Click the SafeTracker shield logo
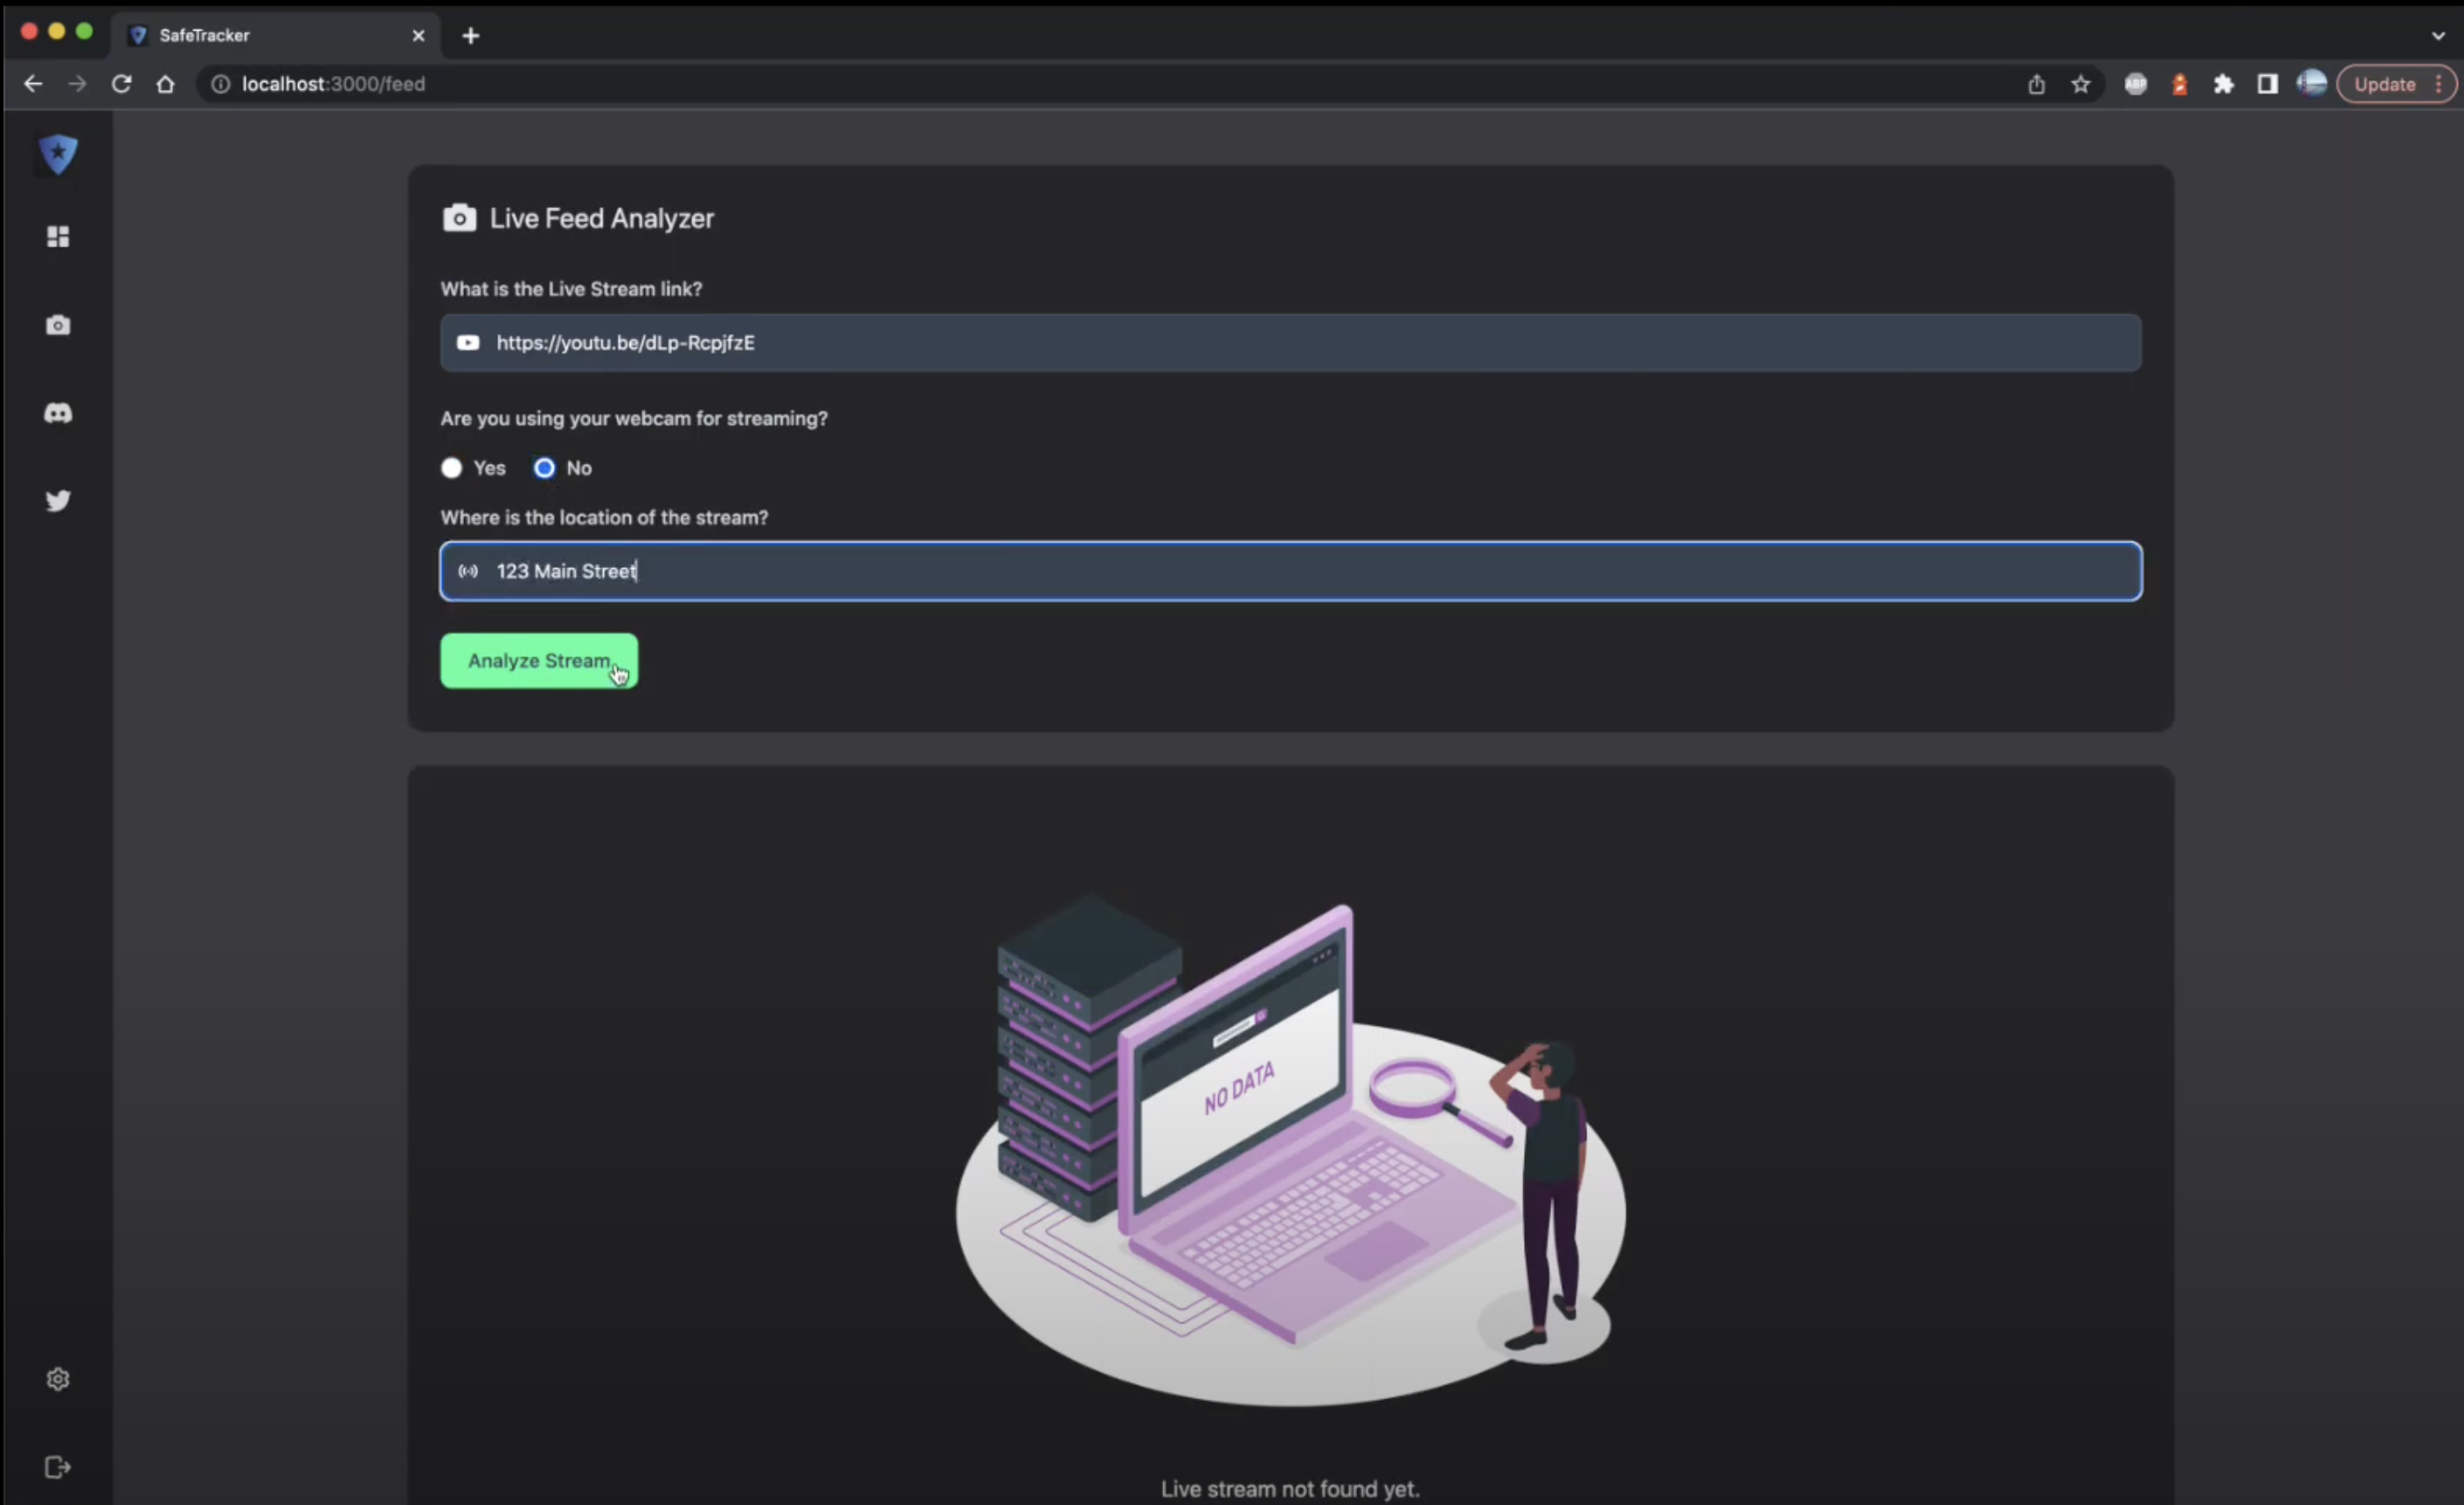The height and width of the screenshot is (1505, 2464). coord(58,154)
